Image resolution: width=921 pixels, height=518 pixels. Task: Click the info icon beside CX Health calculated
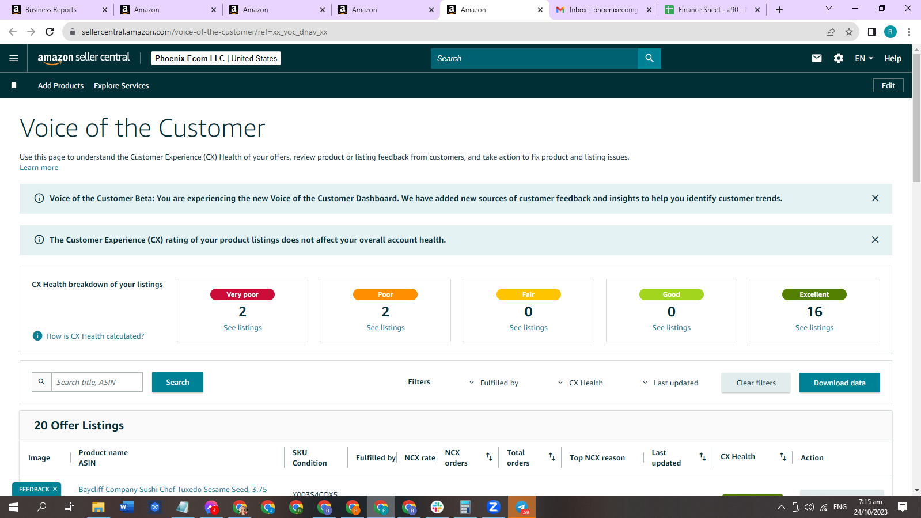[37, 336]
